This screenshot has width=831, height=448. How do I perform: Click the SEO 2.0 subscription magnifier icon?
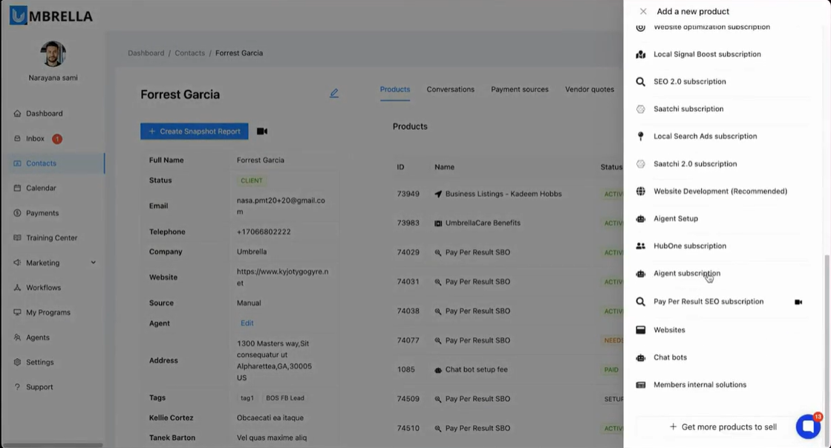(x=640, y=82)
